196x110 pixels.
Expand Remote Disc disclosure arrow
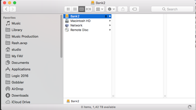click(110, 30)
